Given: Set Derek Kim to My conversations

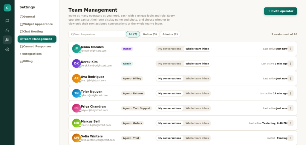Looking at the screenshot, I should tap(170, 64).
